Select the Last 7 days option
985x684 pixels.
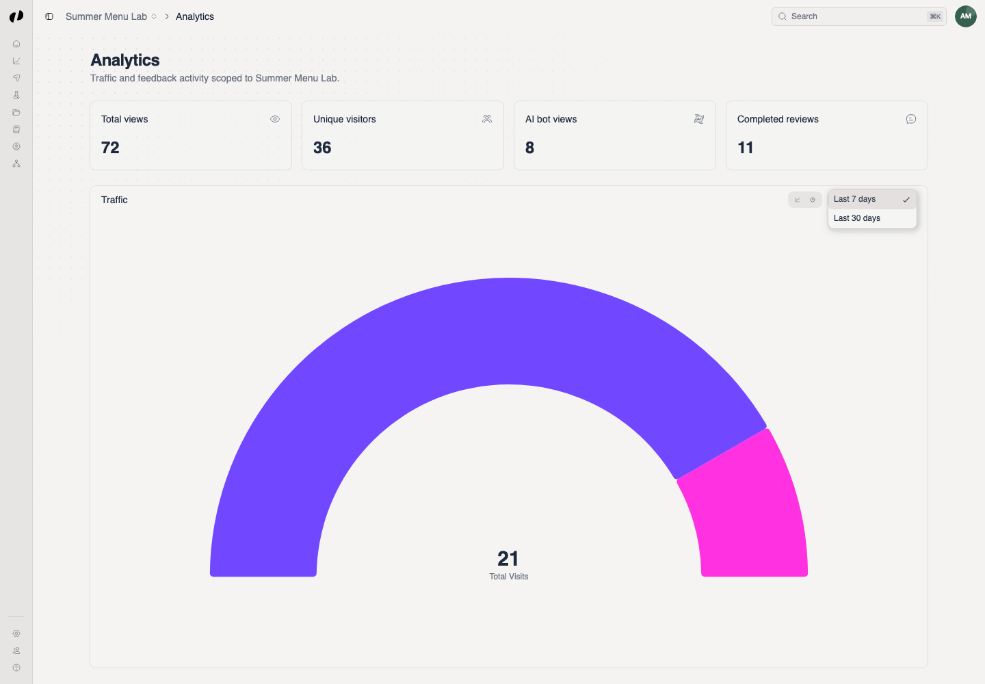(x=872, y=199)
